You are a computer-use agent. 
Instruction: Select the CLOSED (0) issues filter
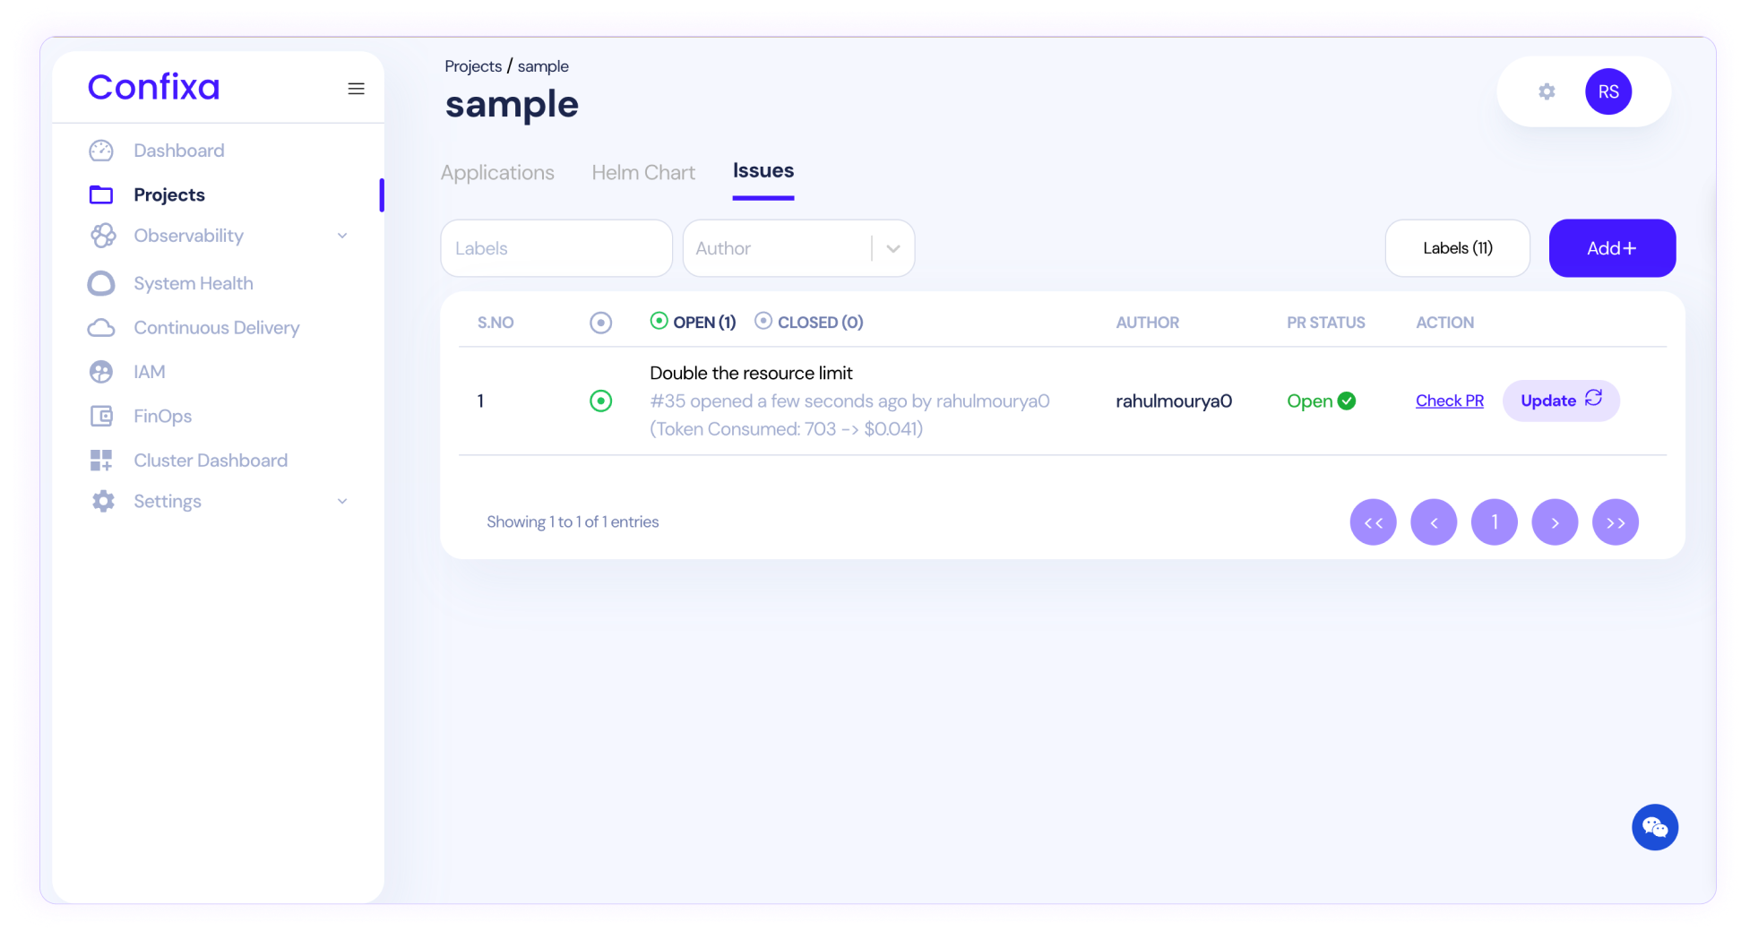pyautogui.click(x=809, y=322)
